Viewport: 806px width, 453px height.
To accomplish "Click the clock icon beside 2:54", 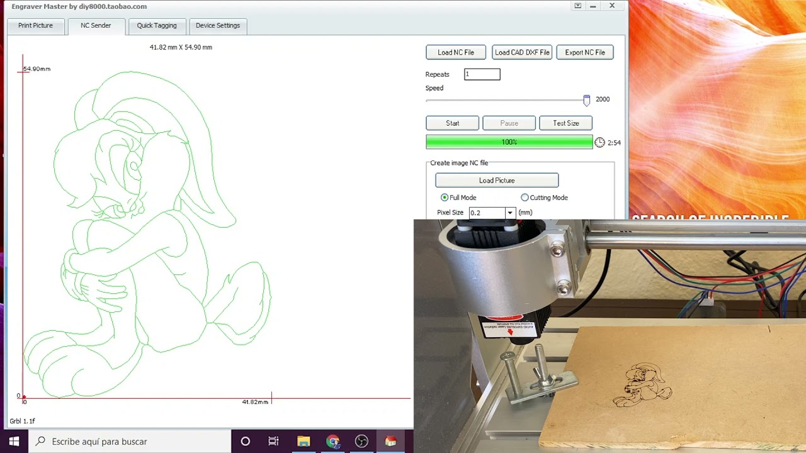I will [x=599, y=143].
